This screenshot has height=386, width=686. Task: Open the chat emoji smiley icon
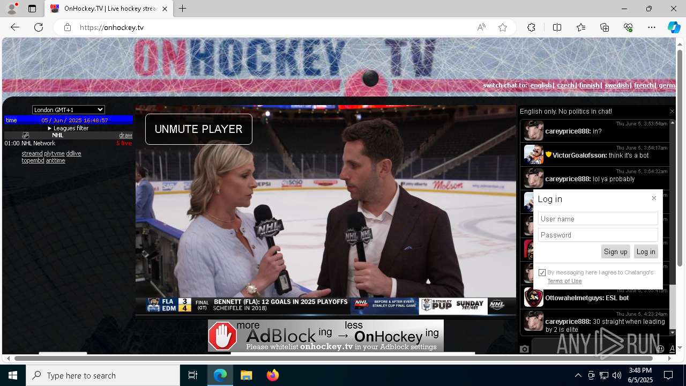pos(660,349)
